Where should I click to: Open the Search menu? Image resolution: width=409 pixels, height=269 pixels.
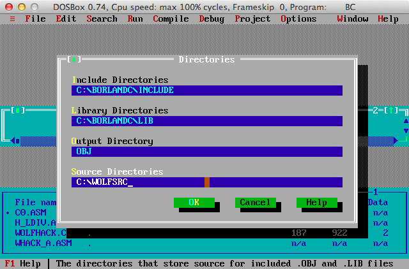tap(102, 18)
